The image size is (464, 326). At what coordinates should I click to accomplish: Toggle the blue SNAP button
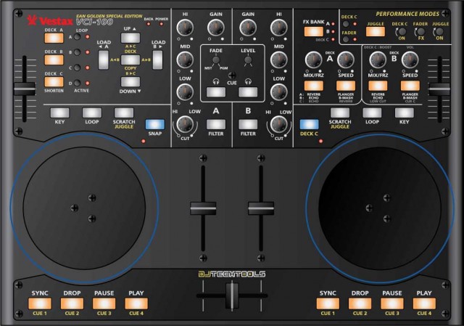(154, 124)
